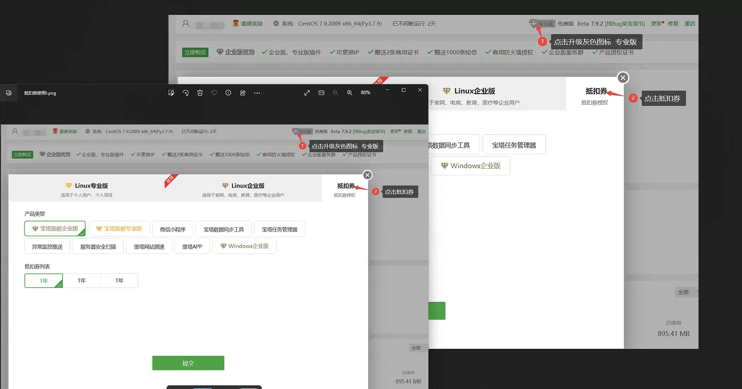Delete the image using the trash icon
This screenshot has height=389, width=742.
[200, 93]
